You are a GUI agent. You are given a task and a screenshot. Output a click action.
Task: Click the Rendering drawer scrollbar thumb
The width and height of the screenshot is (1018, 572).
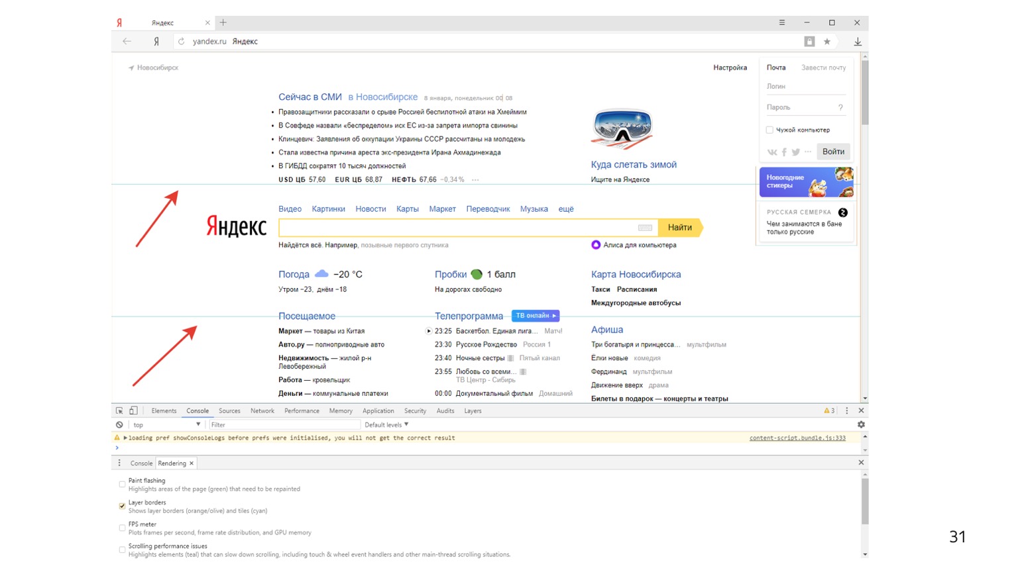[864, 501]
